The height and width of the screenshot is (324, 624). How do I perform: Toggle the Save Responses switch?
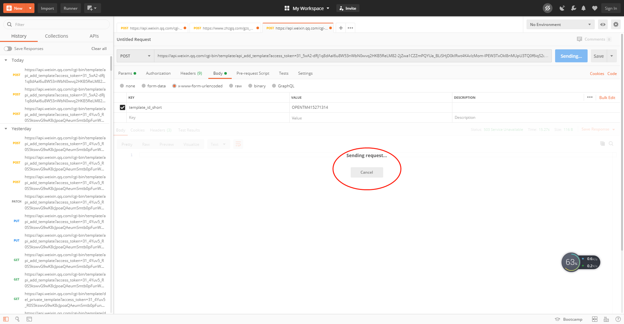coord(8,49)
